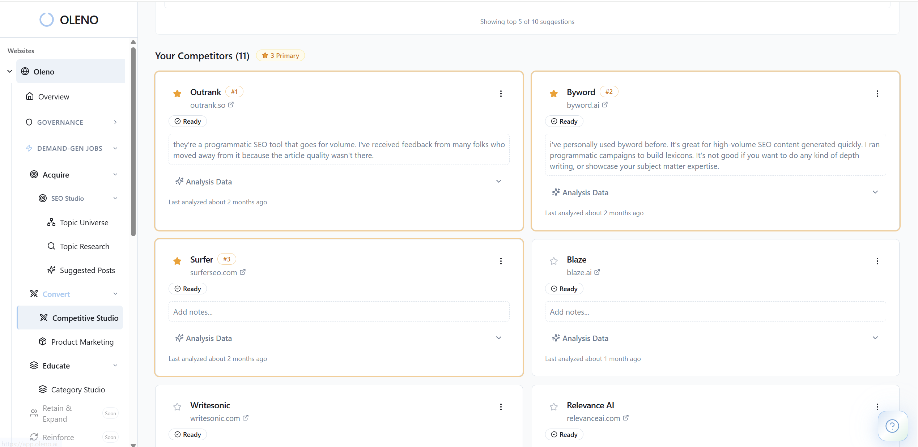Click external link icon beside surferseo.com
Screen dimensions: 918x447
(x=243, y=272)
